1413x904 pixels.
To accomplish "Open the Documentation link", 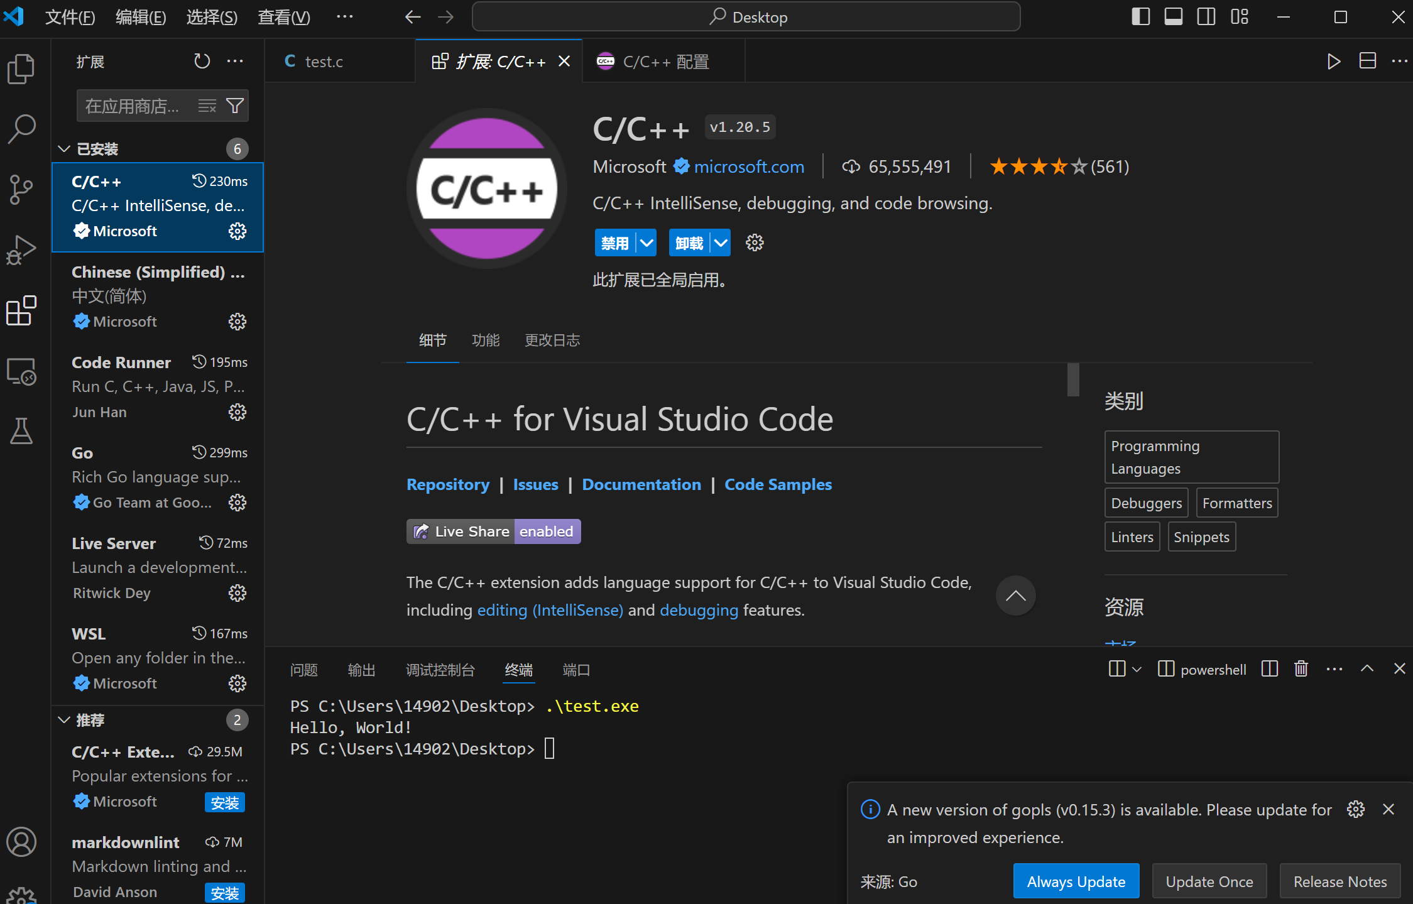I will (641, 484).
